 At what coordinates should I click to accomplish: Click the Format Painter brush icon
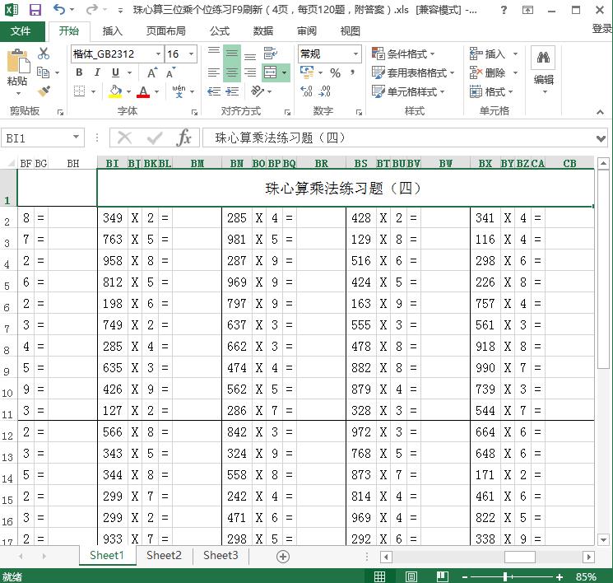[44, 91]
